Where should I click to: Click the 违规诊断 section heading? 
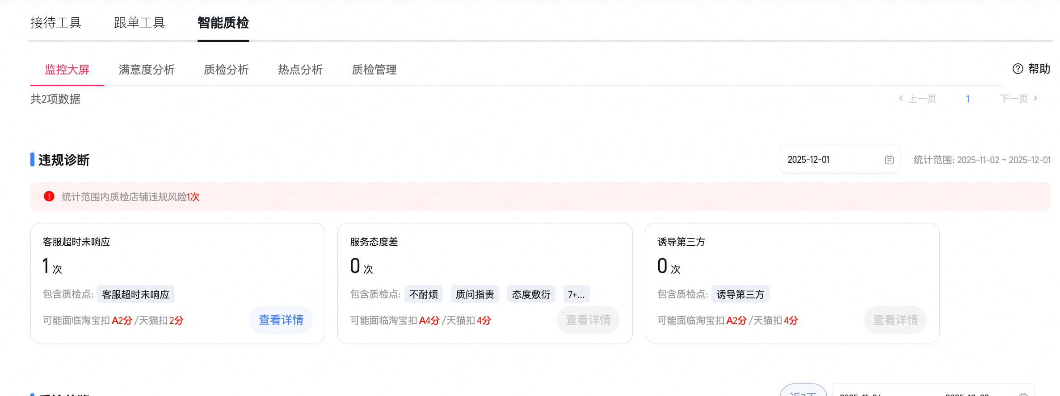pos(64,160)
